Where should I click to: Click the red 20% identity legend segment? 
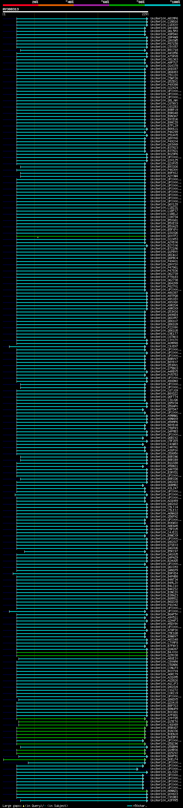click(20, 5)
